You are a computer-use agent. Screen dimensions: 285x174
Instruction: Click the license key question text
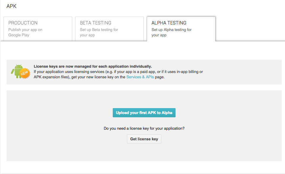point(144,129)
